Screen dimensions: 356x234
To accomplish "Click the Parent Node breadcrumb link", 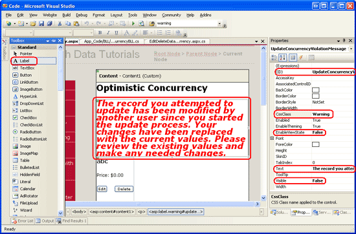I will 201,54.
